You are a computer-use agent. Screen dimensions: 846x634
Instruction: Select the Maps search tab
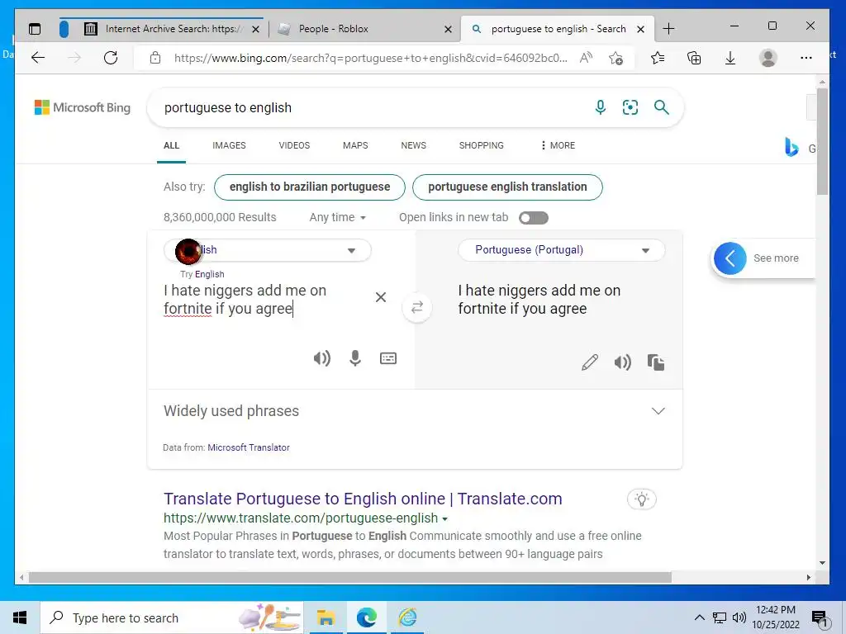pyautogui.click(x=355, y=145)
